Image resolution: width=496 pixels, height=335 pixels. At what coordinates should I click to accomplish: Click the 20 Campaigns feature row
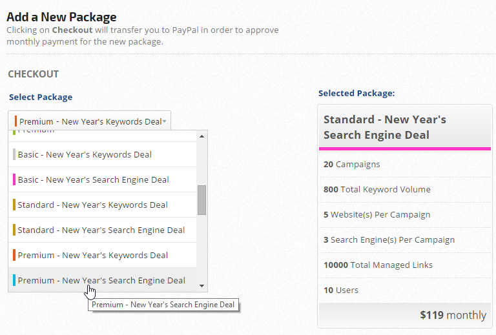pos(351,164)
